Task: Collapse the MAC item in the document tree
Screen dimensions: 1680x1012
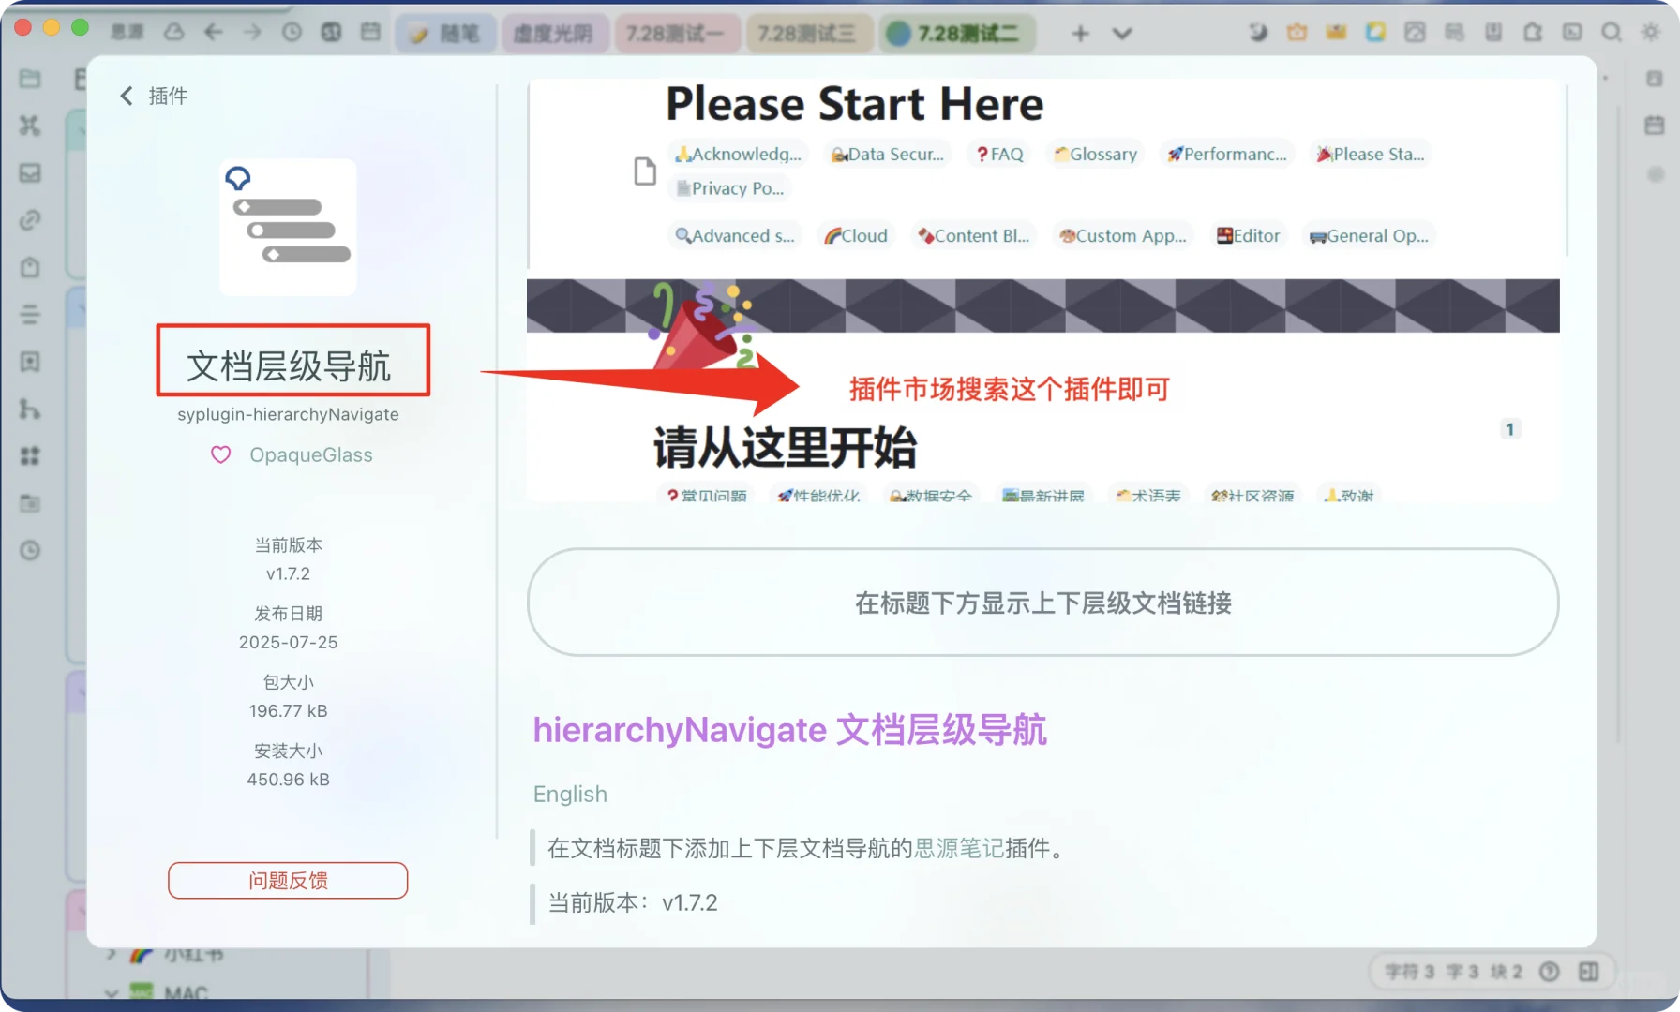Action: coord(112,994)
